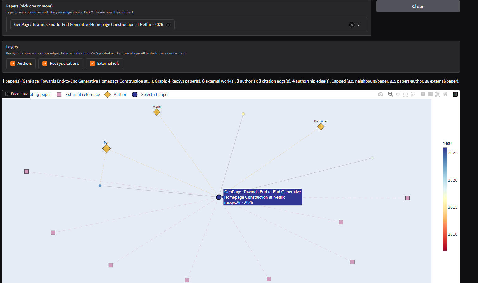Clear all selections in the Papers field
The width and height of the screenshot is (478, 283).
[352, 25]
